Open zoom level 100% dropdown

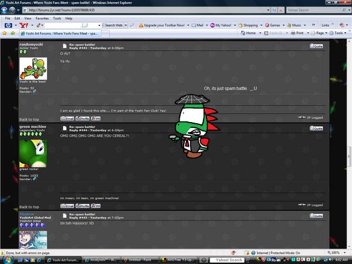pos(344,253)
